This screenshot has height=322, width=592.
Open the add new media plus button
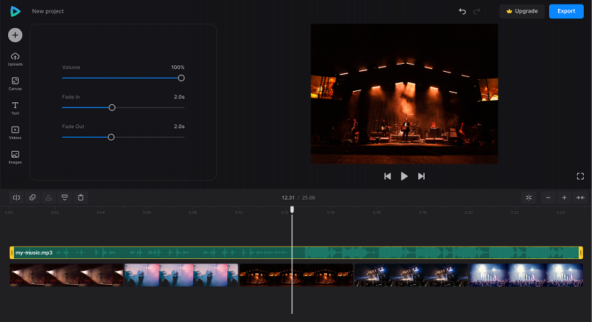click(x=15, y=35)
